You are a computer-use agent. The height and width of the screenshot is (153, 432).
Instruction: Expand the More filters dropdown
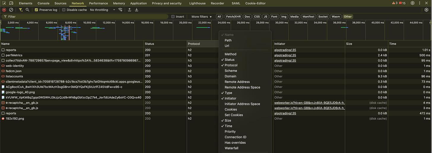(201, 17)
